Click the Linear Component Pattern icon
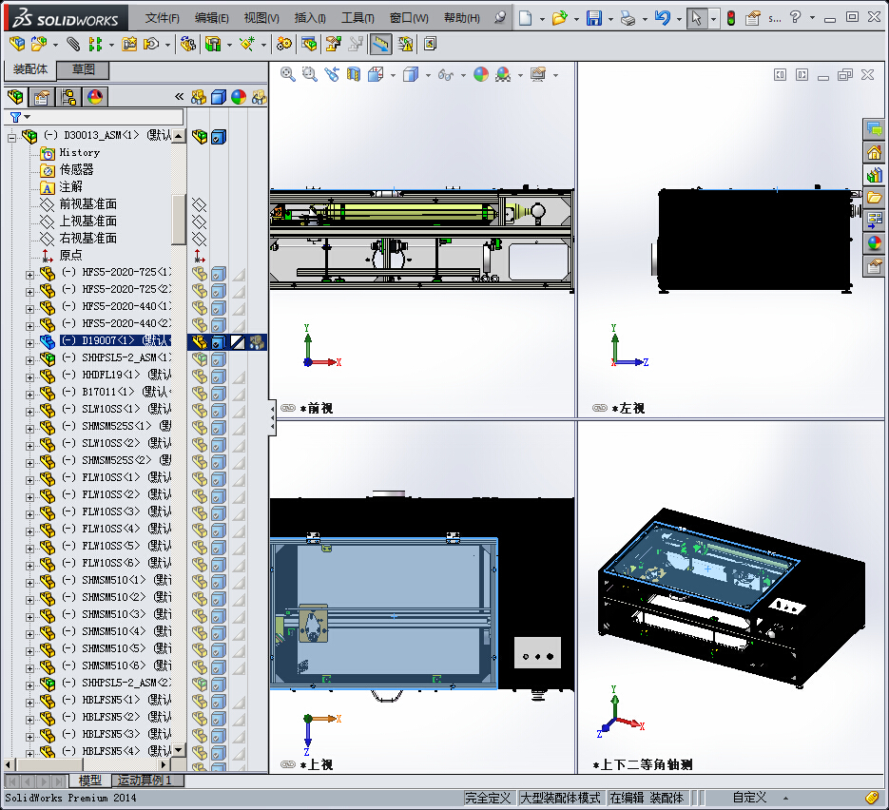 point(96,44)
